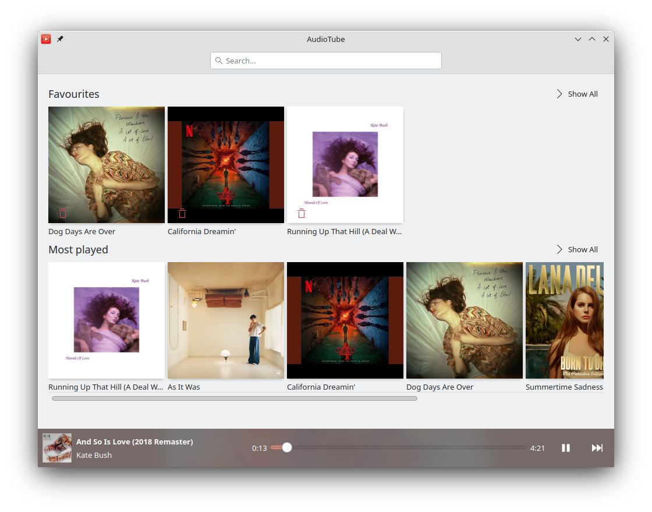
Task: Click the 'And So Is Love (2018 Remaster)' title
Action: tap(134, 442)
